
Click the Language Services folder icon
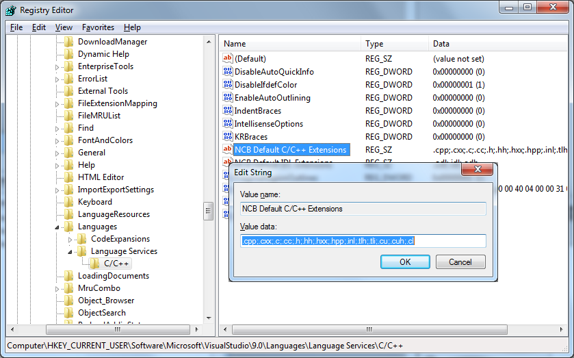point(82,251)
